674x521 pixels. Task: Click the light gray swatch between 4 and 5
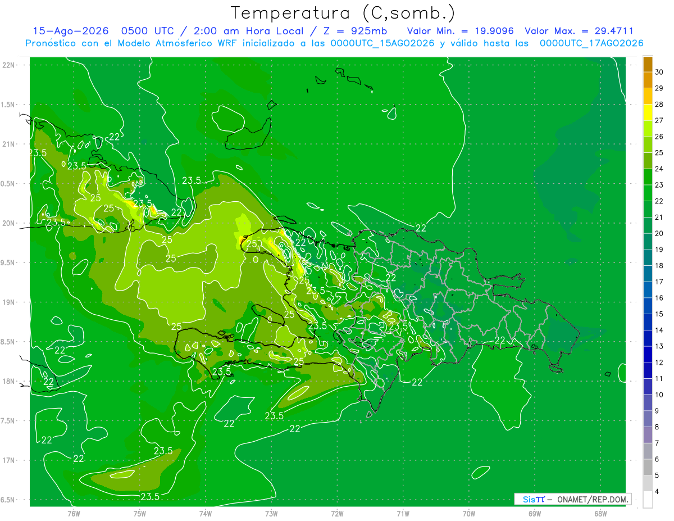coord(648,484)
